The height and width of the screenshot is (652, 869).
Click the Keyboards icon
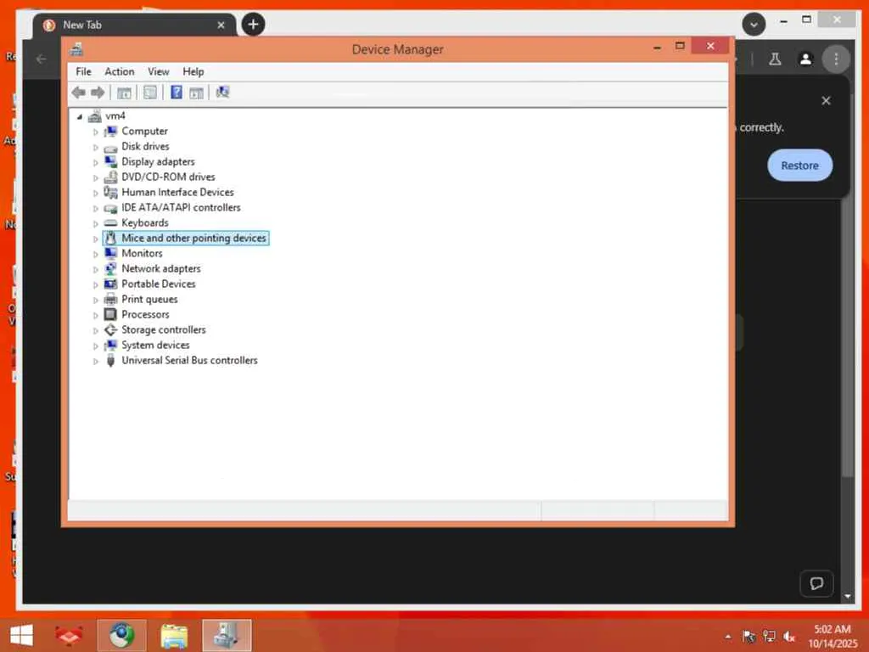tap(111, 223)
